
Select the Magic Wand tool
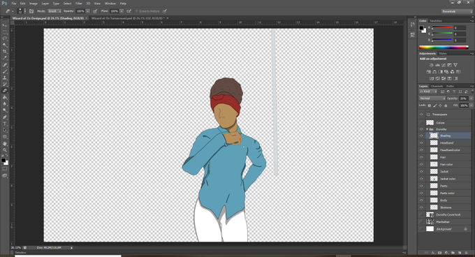pyautogui.click(x=5, y=45)
